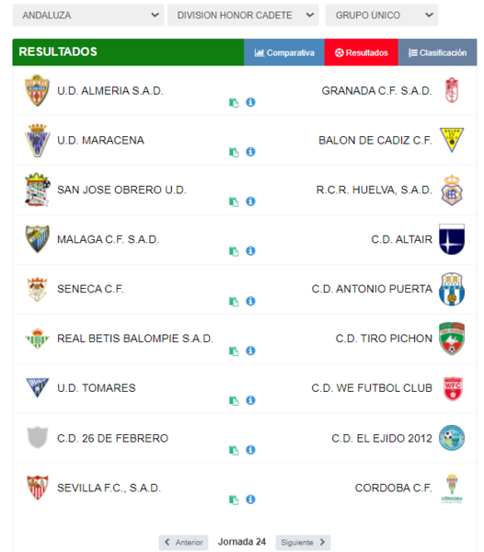Click info icon for 26 de Febrero vs El Ejido
This screenshot has width=484, height=552.
pyautogui.click(x=250, y=450)
